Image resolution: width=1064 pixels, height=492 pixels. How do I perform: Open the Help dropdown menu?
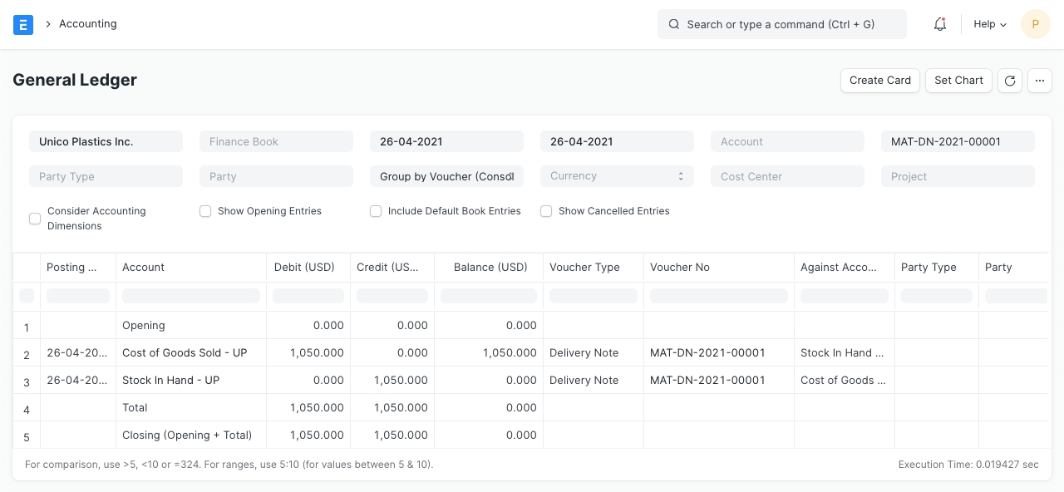[x=989, y=24]
